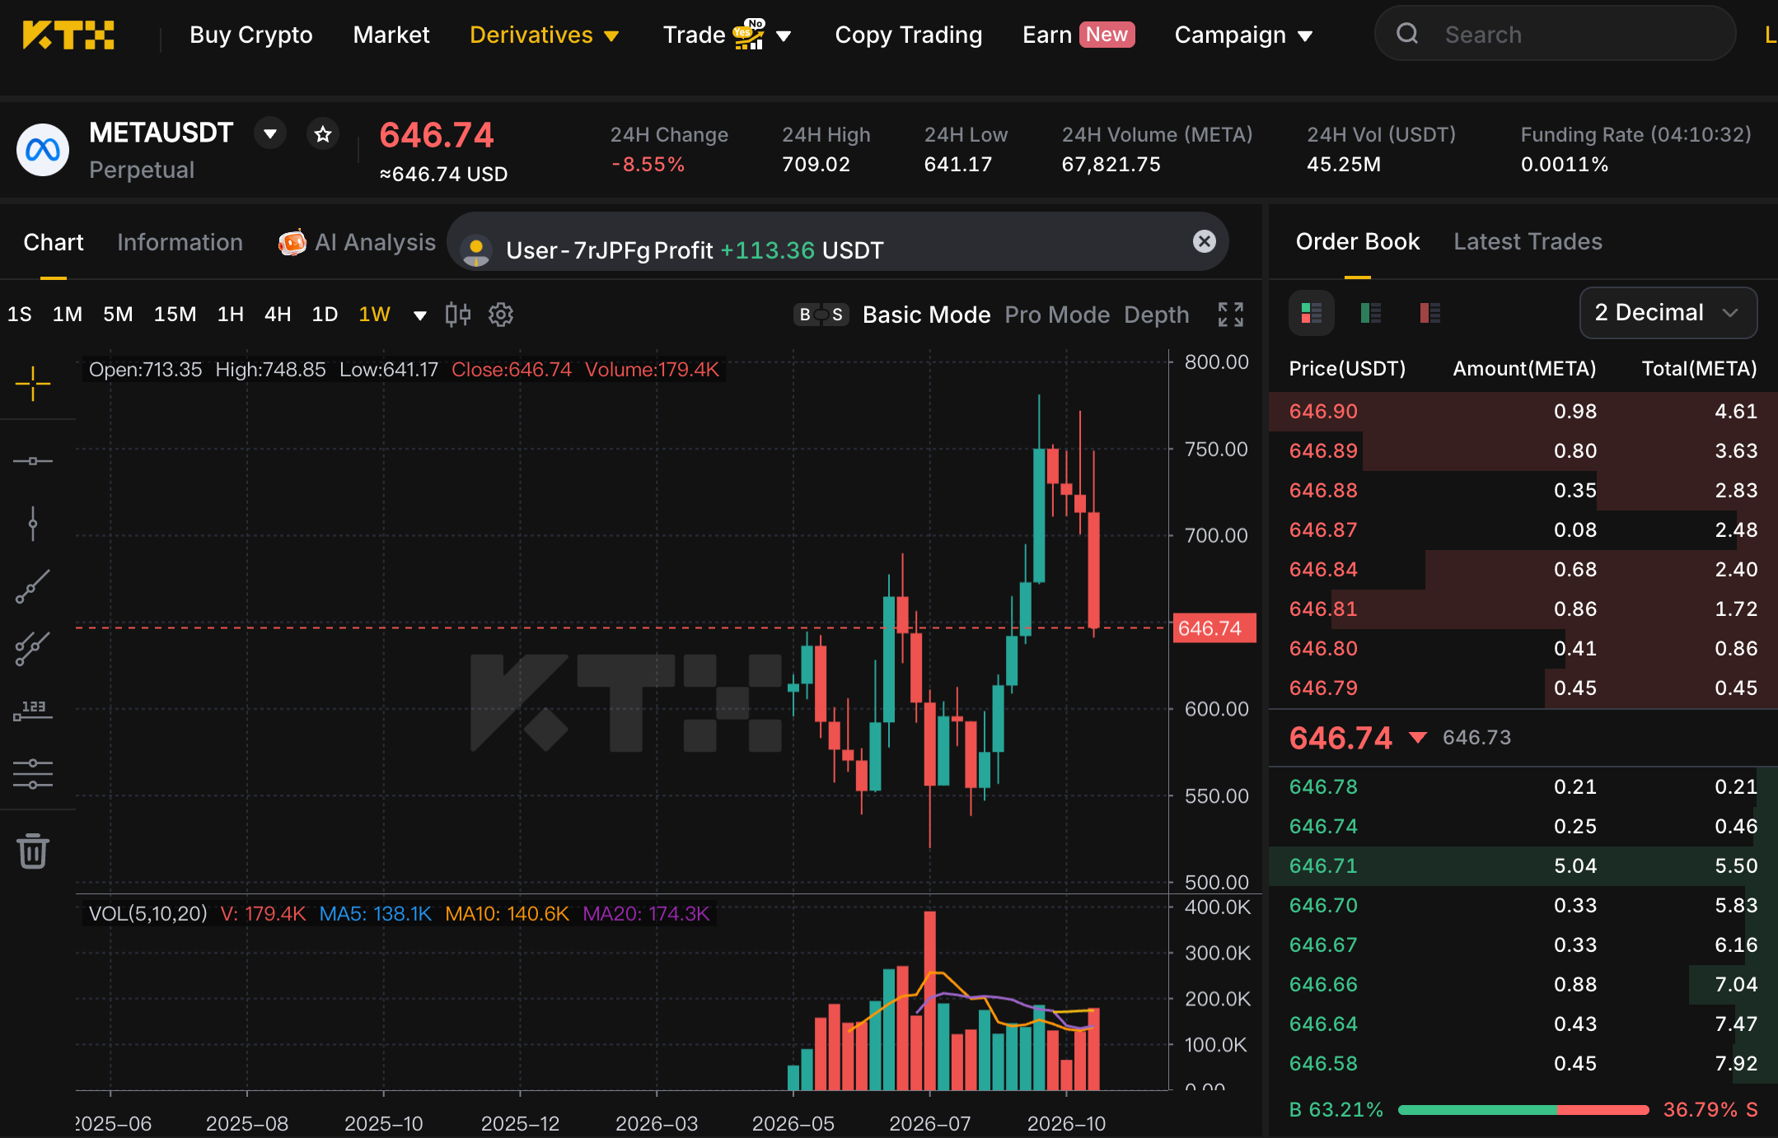Screen dimensions: 1778x1138
Task: Toggle the B/S buy-sell markers switch
Action: tap(821, 315)
